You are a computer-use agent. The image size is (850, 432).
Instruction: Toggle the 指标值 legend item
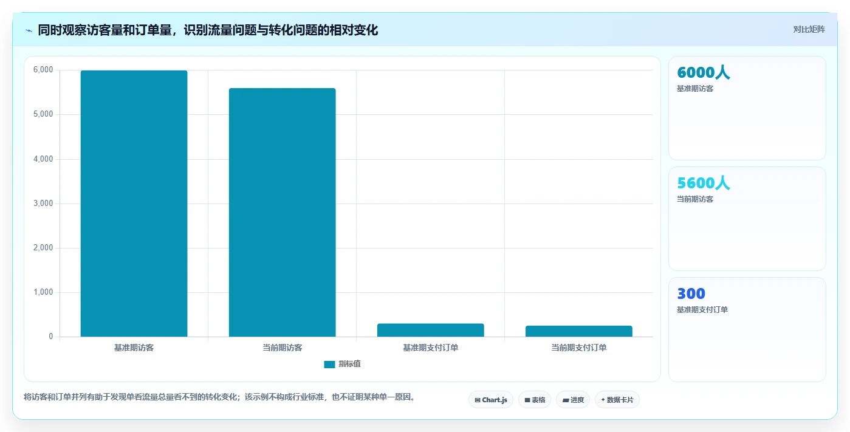[x=343, y=364]
